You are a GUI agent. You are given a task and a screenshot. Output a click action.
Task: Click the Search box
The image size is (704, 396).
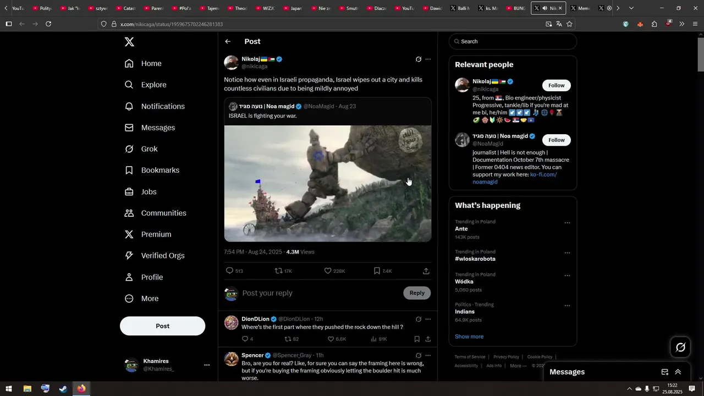(513, 41)
